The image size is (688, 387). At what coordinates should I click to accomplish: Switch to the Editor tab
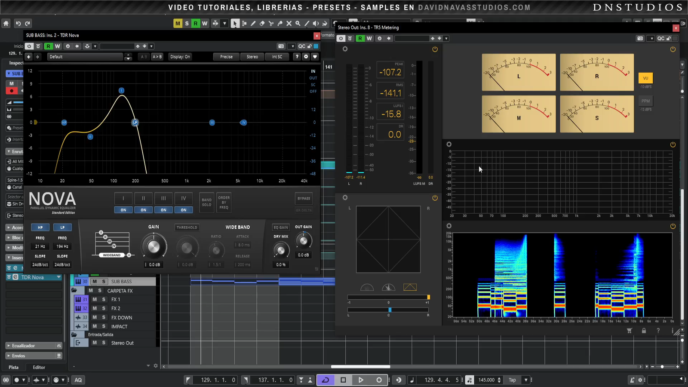[x=39, y=367]
